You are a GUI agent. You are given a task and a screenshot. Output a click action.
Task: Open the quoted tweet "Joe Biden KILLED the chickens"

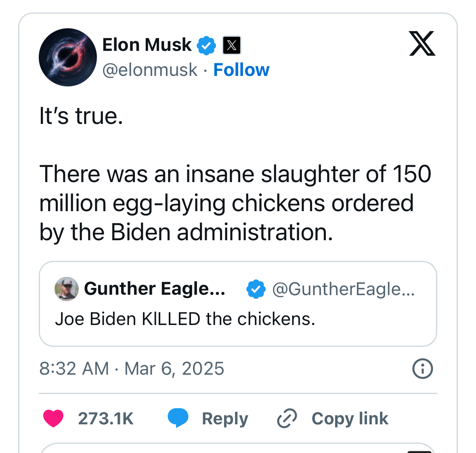click(185, 319)
